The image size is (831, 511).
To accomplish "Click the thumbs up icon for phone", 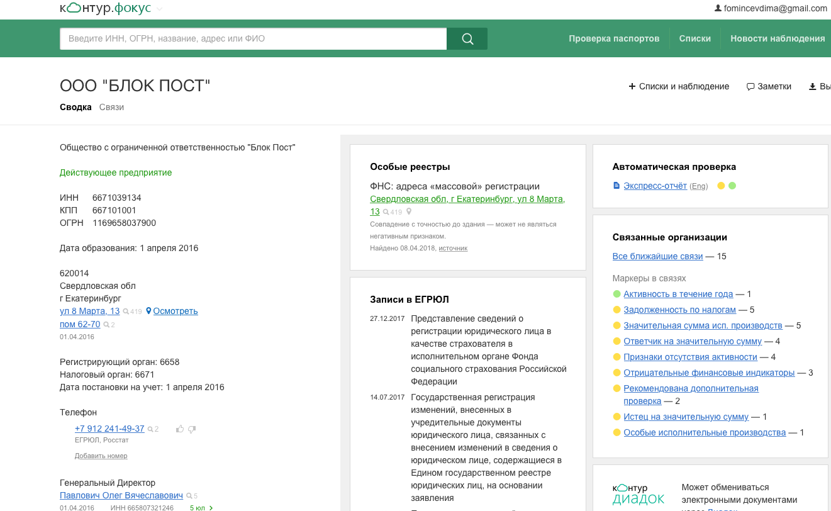I will pos(180,429).
